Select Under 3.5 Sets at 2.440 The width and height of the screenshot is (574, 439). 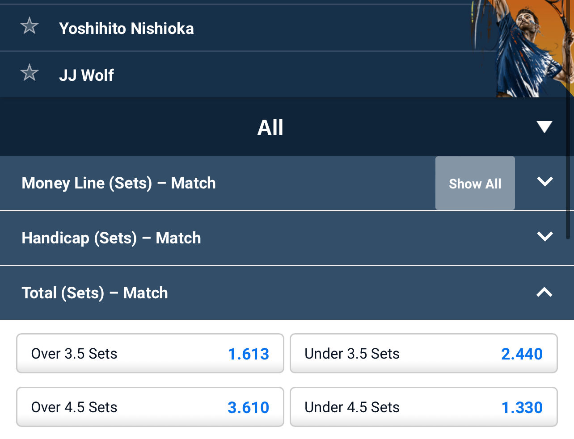point(424,353)
